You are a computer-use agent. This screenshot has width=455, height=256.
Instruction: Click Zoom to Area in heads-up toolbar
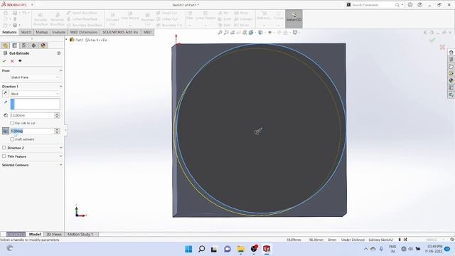pos(226,33)
